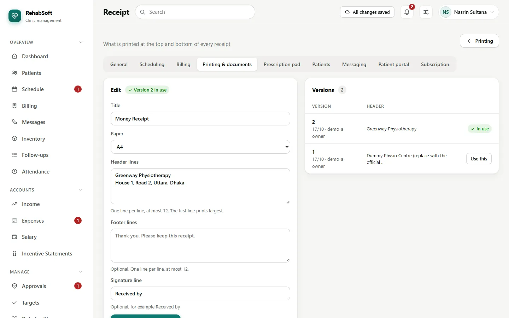Select Printing & documents tab
The height and width of the screenshot is (318, 509).
tap(227, 64)
